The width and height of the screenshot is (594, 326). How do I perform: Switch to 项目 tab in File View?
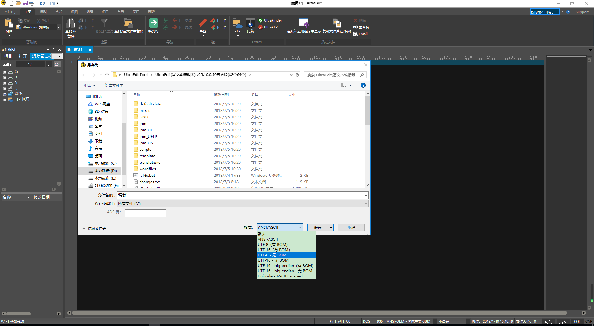pyautogui.click(x=8, y=56)
